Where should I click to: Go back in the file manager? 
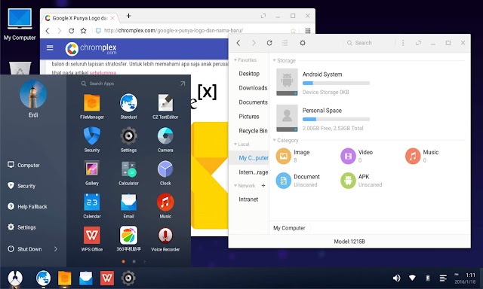pos(238,43)
